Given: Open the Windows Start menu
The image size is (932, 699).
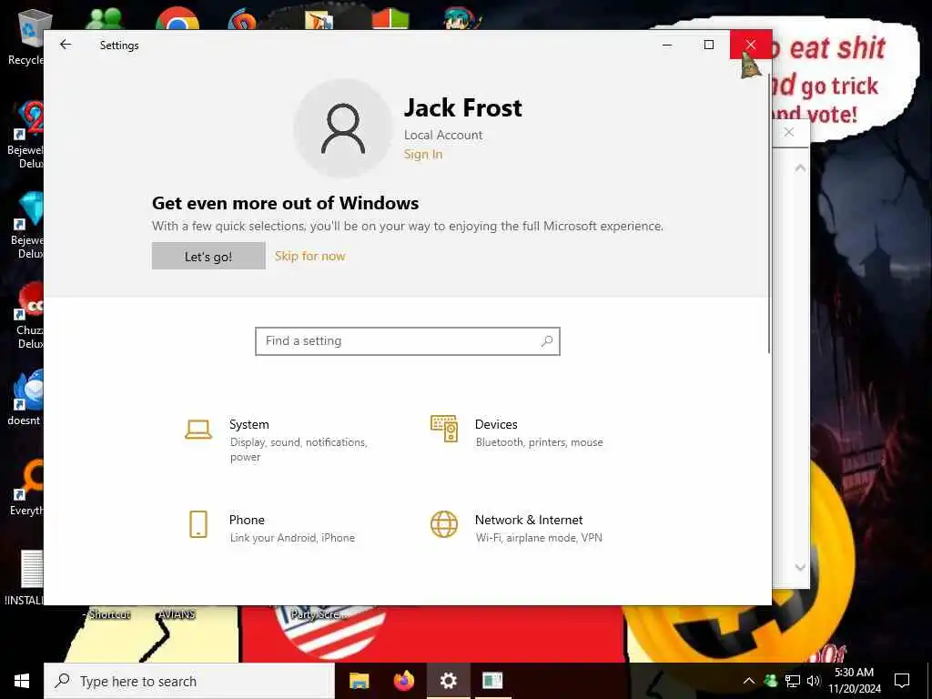Looking at the screenshot, I should (22, 681).
